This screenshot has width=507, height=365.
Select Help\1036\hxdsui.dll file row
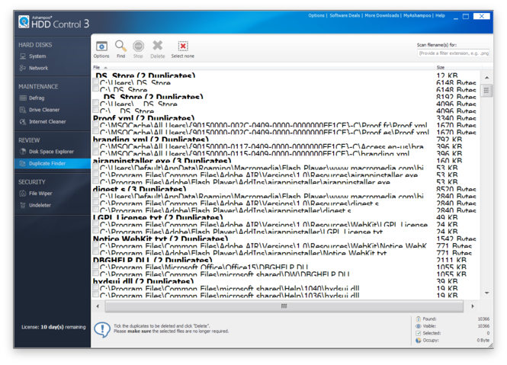[284, 296]
